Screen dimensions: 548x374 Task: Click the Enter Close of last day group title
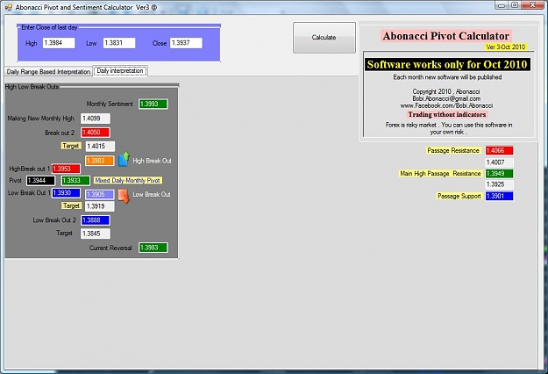click(x=49, y=27)
